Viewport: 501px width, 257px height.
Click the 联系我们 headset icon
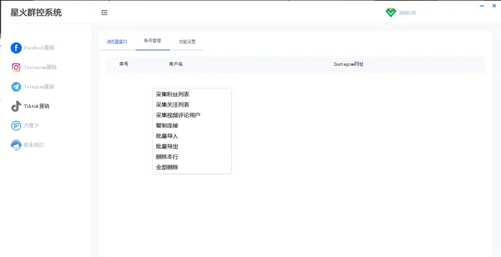16,145
